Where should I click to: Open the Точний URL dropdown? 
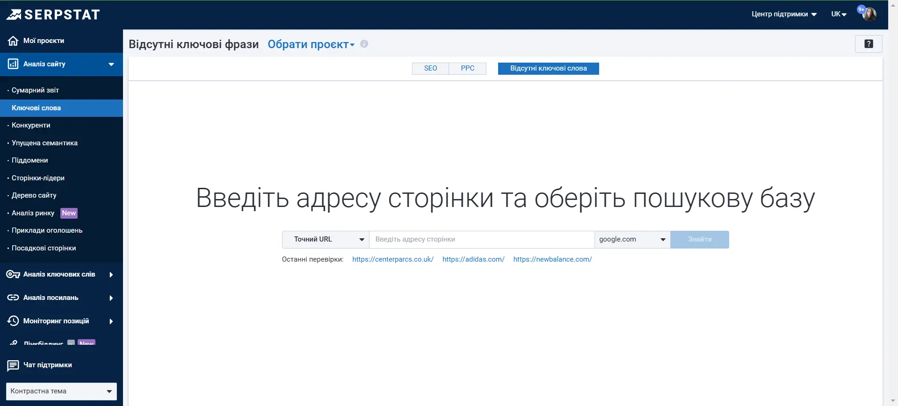(x=326, y=239)
